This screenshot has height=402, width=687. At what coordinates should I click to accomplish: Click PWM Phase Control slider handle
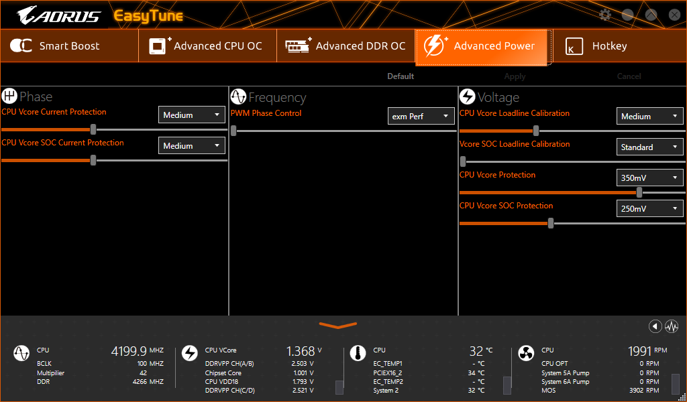point(233,131)
